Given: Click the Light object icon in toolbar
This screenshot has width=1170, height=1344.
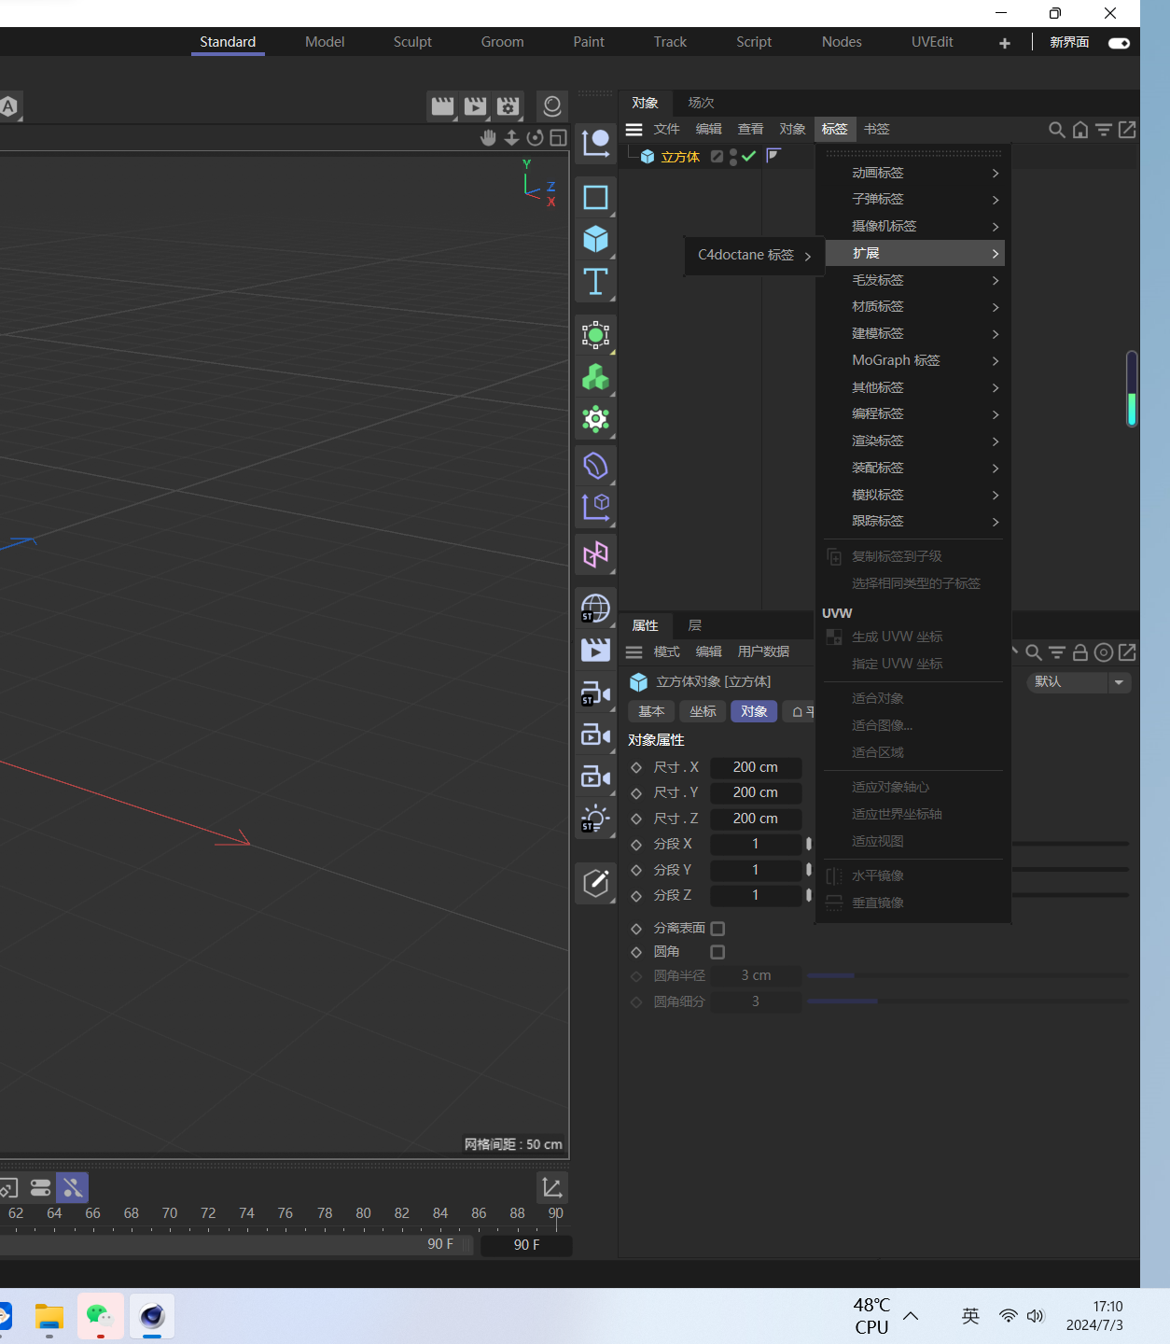Looking at the screenshot, I should tap(595, 819).
